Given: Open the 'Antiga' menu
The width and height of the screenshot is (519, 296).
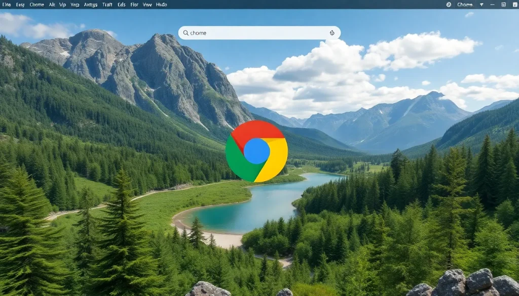Looking at the screenshot, I should (90, 5).
